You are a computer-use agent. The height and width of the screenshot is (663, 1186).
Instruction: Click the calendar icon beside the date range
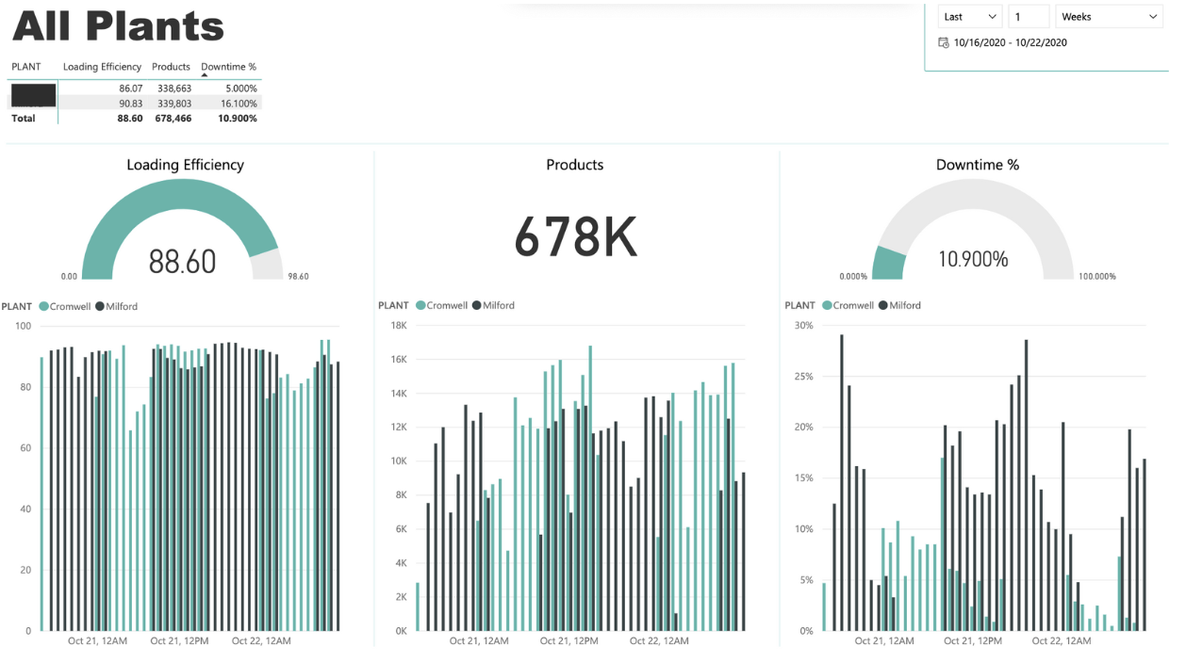pyautogui.click(x=943, y=41)
